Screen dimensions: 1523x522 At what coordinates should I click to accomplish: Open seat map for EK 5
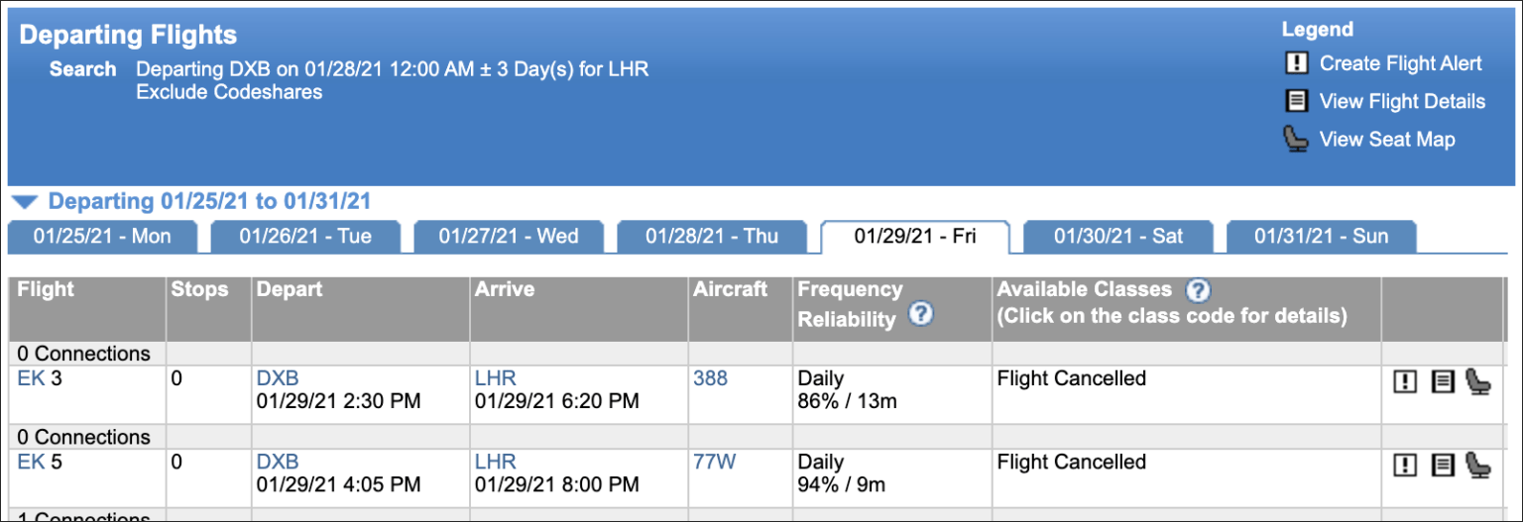1478,465
